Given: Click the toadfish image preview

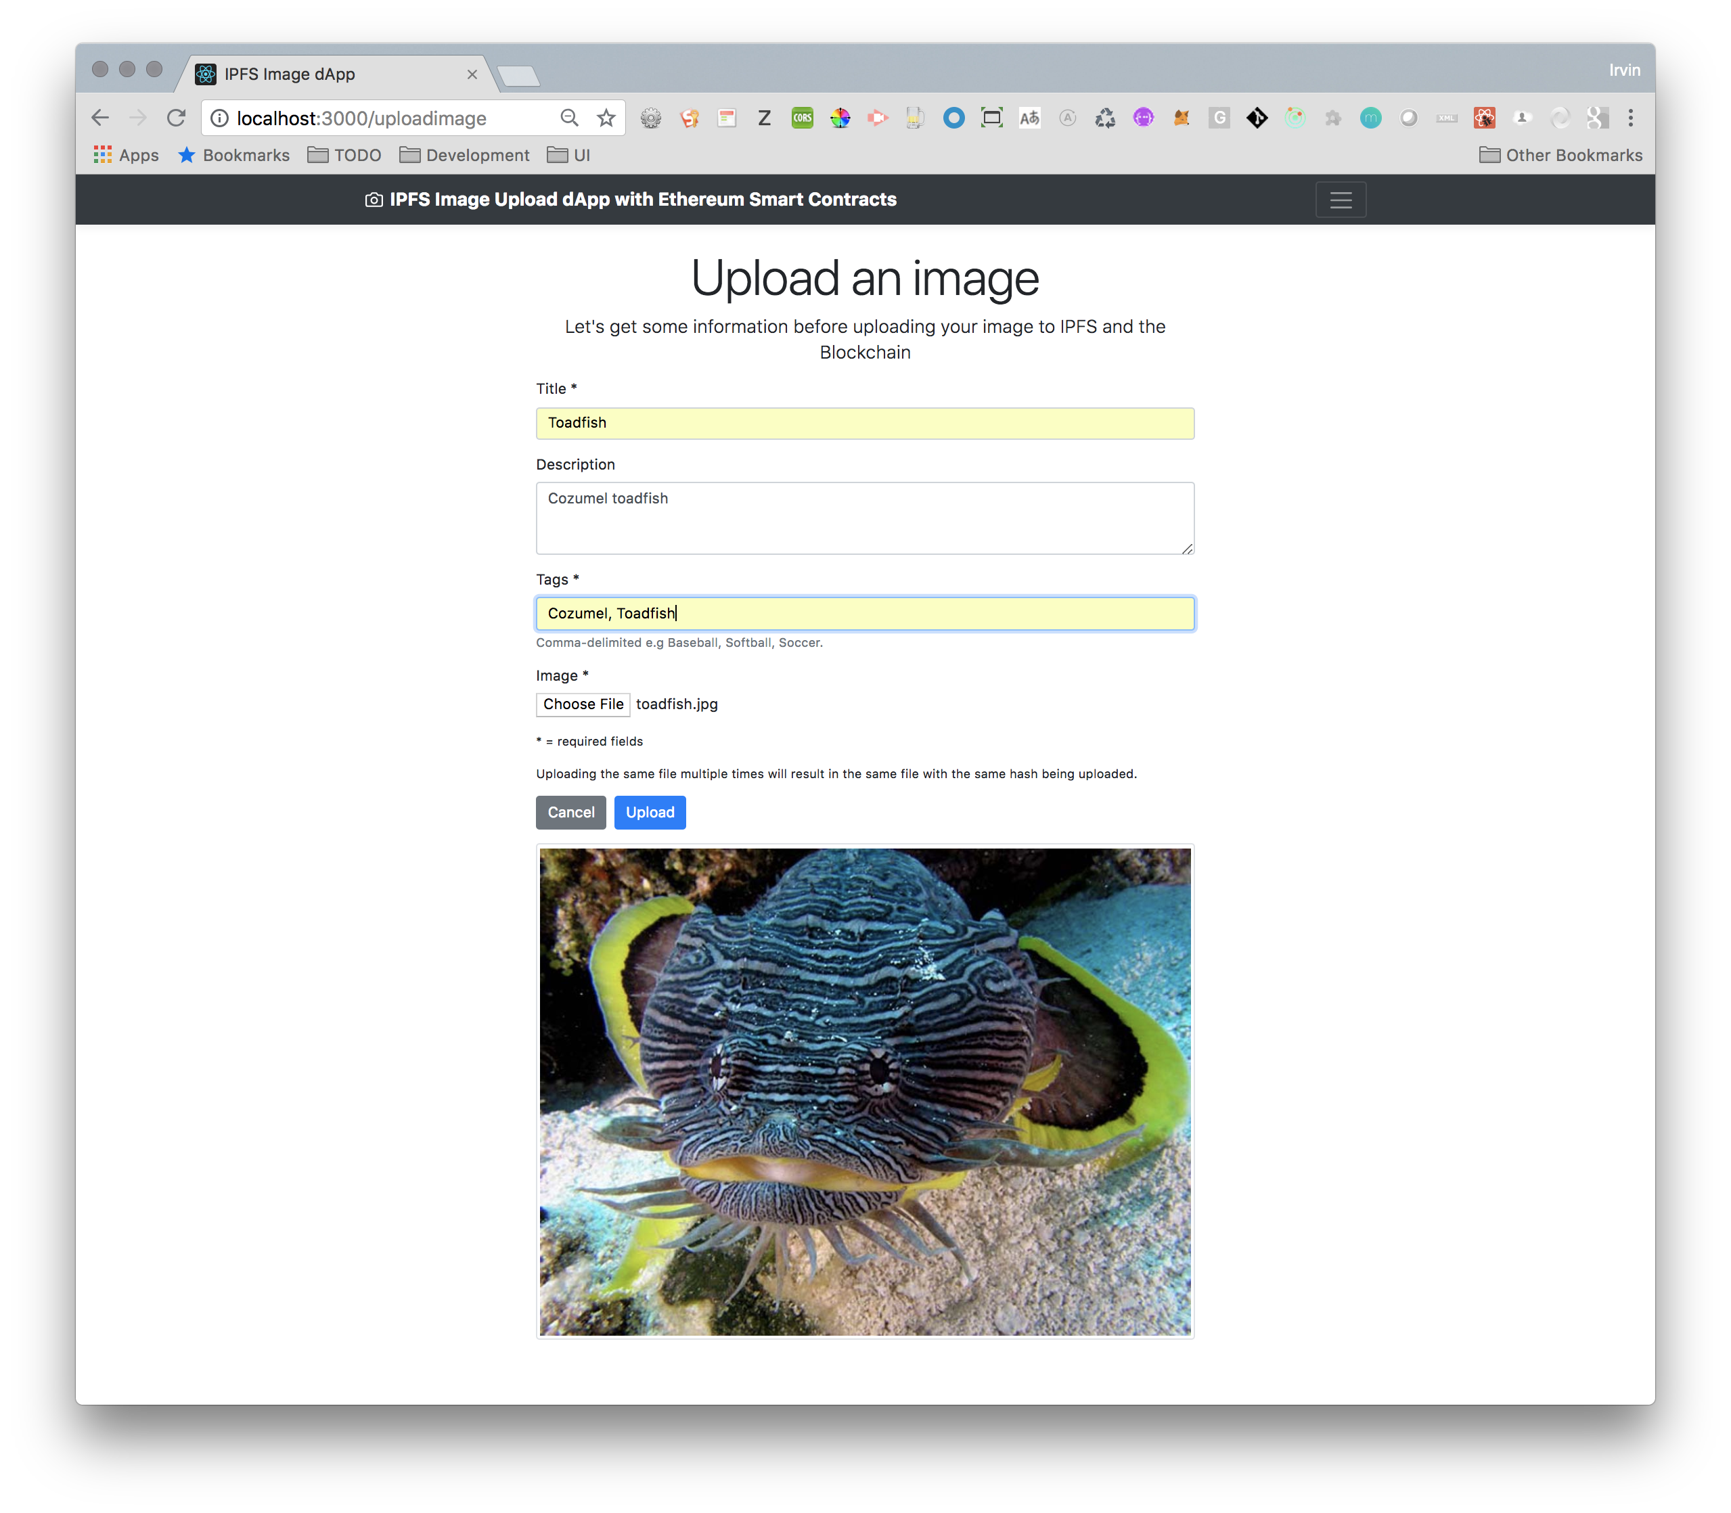Looking at the screenshot, I should (x=864, y=1091).
